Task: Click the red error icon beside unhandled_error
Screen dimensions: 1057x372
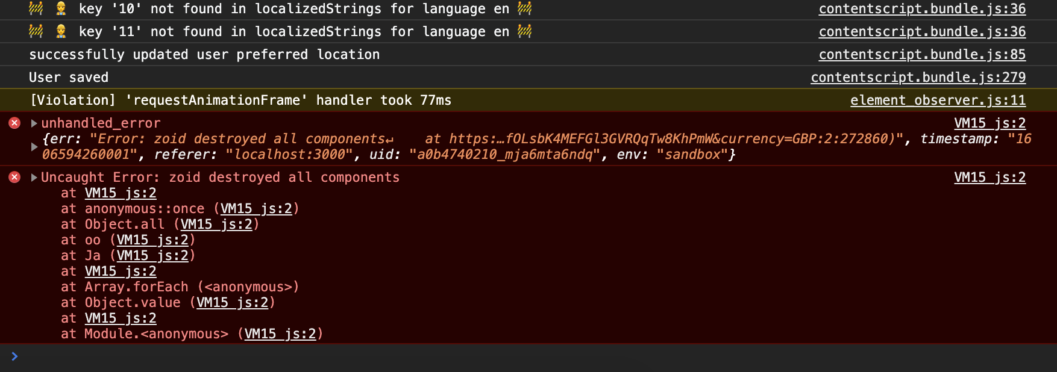Action: (14, 123)
